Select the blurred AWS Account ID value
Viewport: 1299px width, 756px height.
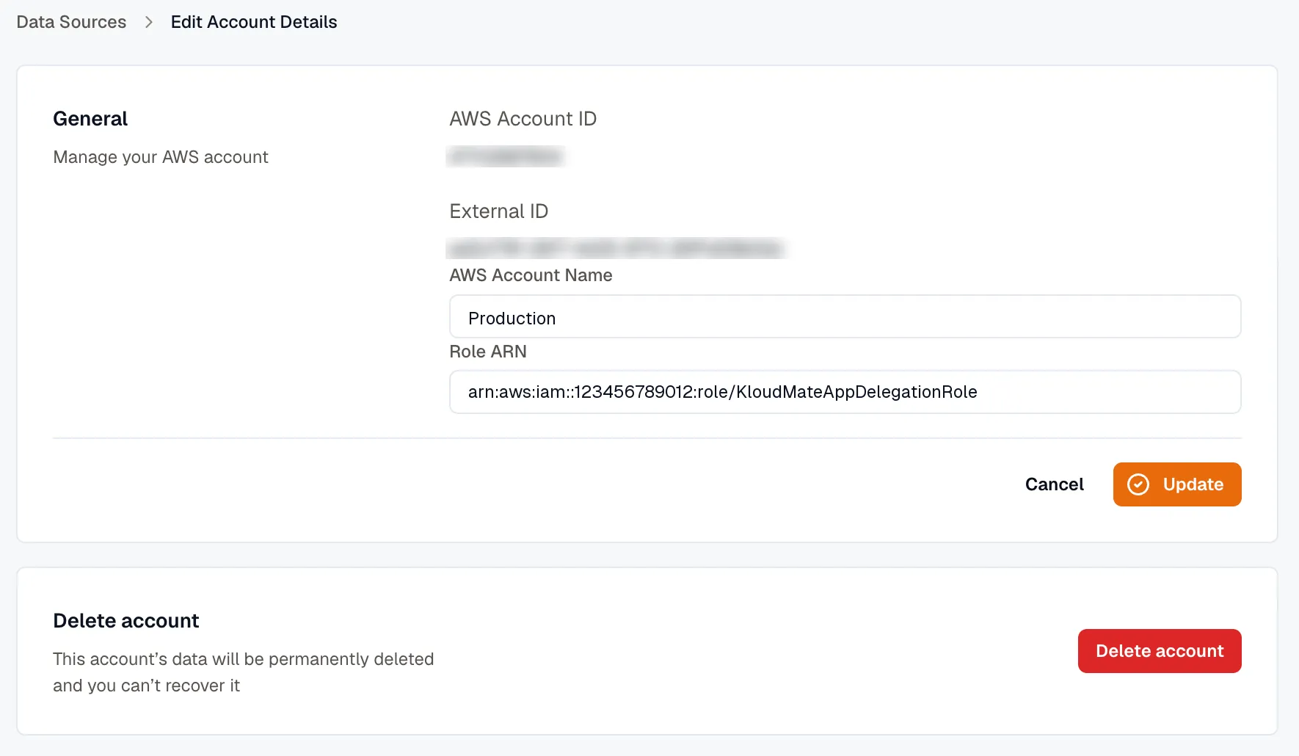pos(505,156)
